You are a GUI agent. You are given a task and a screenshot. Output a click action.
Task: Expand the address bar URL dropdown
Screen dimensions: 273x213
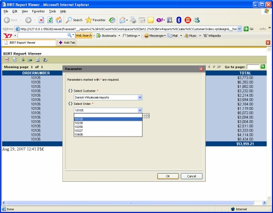pyautogui.click(x=240, y=29)
